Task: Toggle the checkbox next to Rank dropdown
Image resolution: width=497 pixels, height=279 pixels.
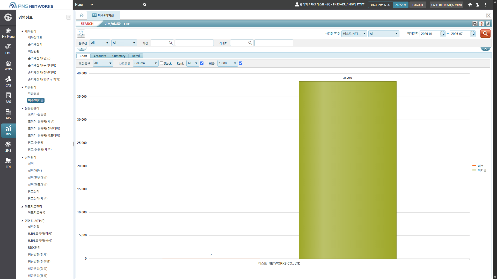Action: 202,63
